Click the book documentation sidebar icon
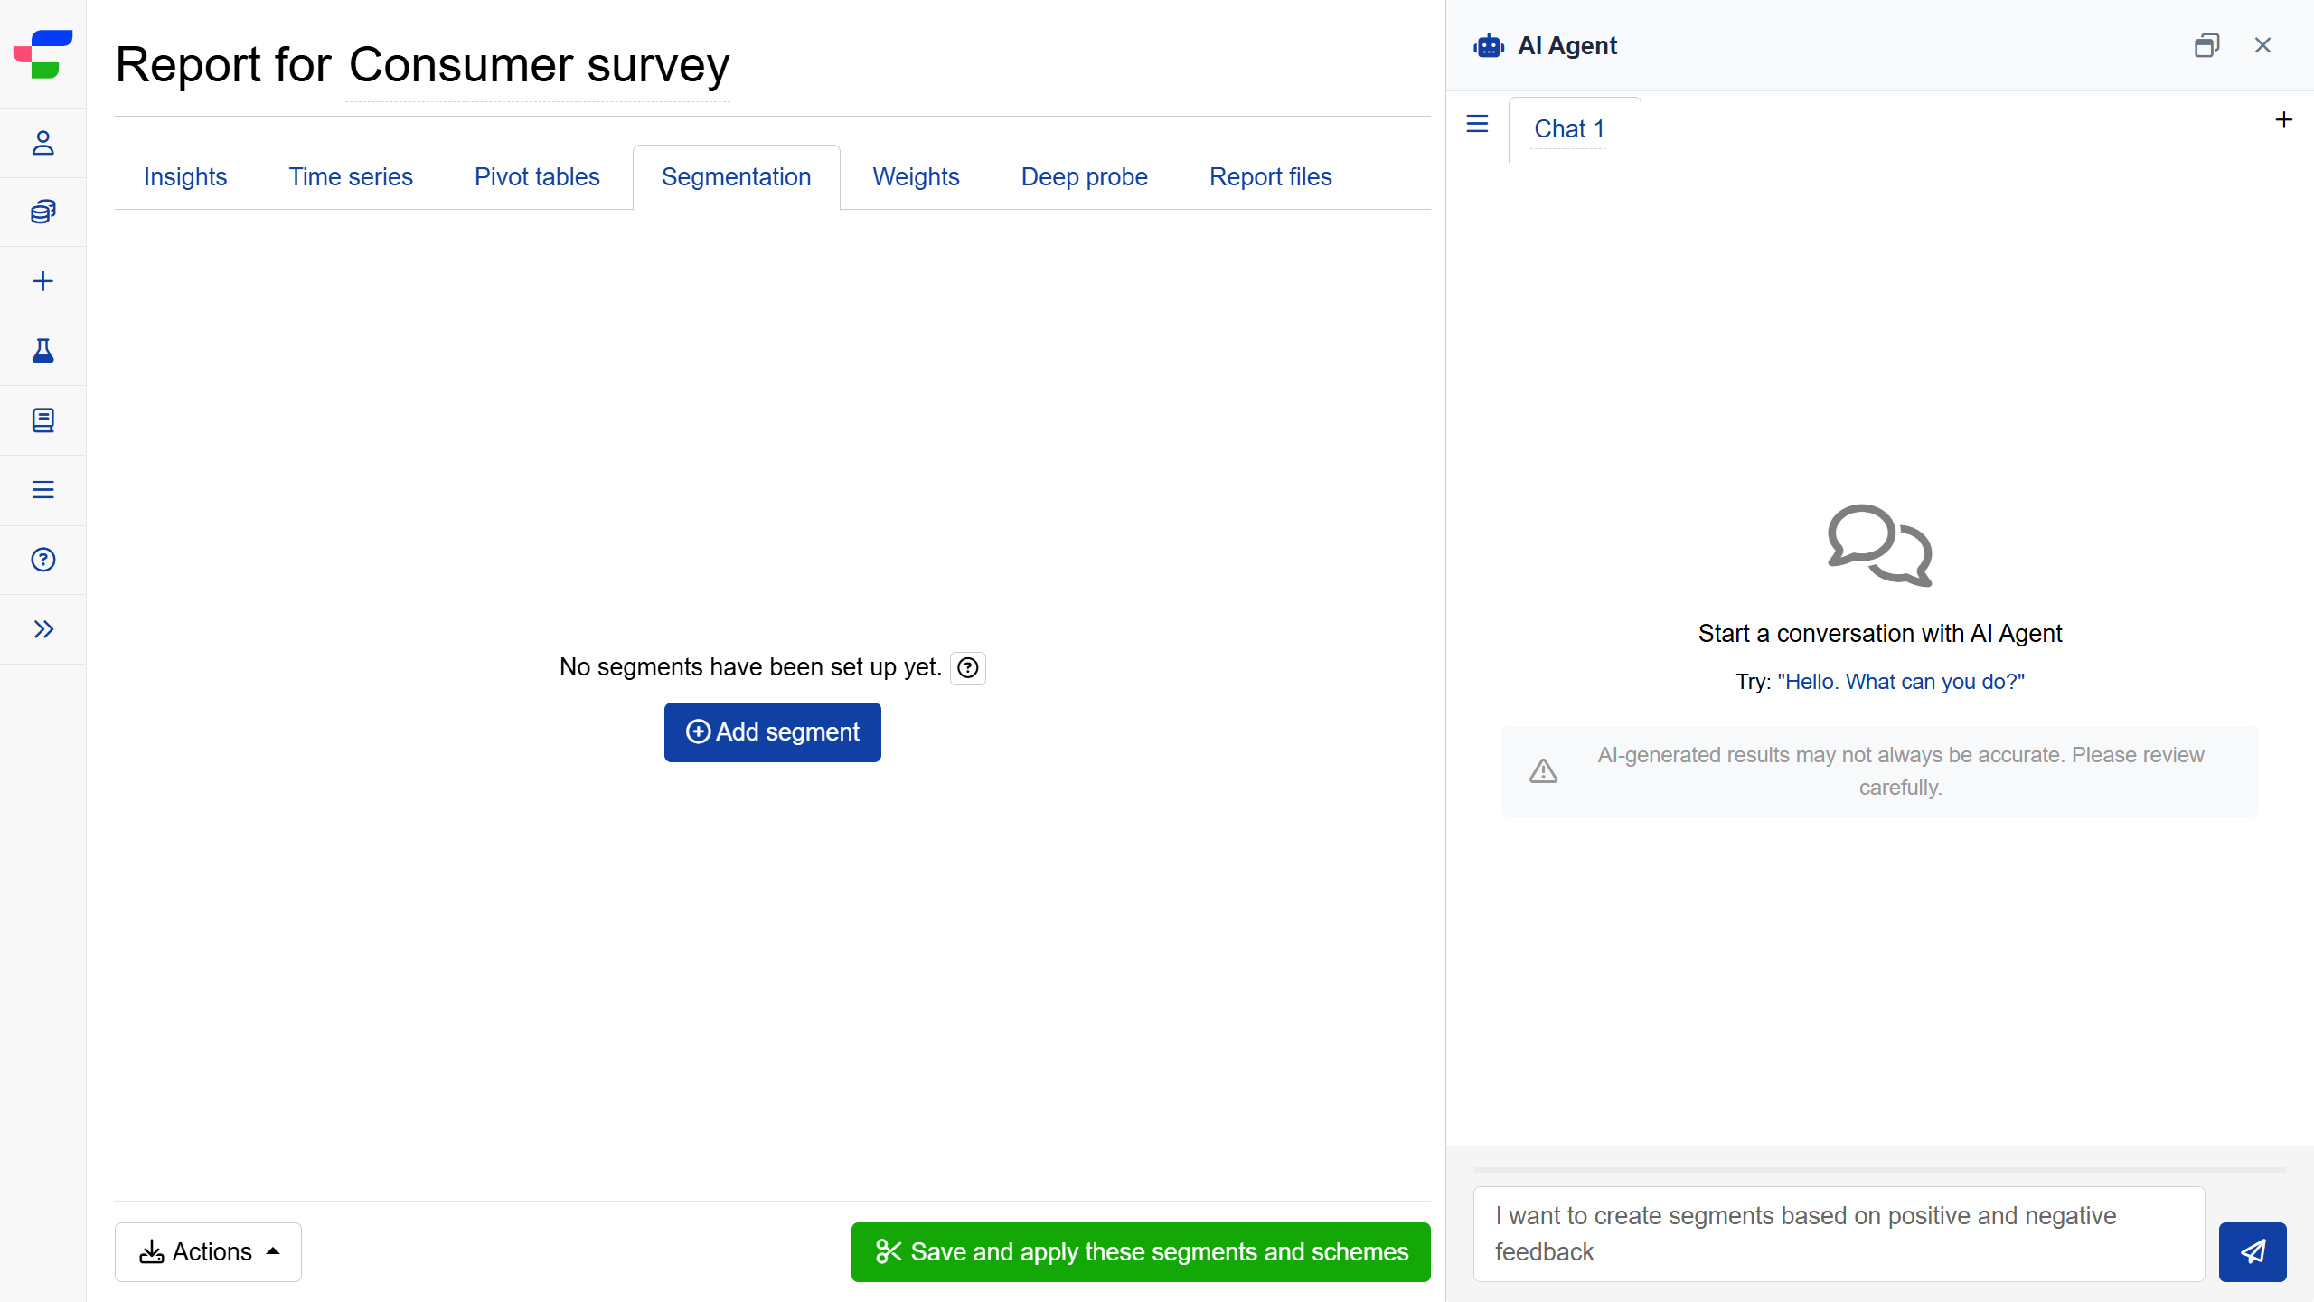Screen dimensions: 2314x1302 point(42,420)
